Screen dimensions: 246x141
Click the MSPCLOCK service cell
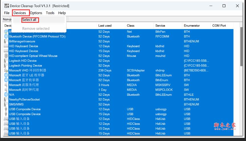[x=164, y=90]
